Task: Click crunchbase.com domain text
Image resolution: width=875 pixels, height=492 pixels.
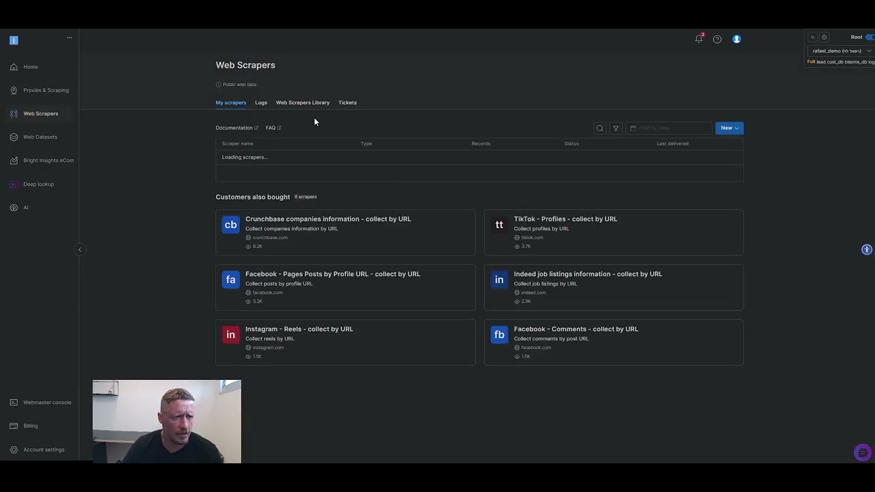Action: pyautogui.click(x=270, y=237)
